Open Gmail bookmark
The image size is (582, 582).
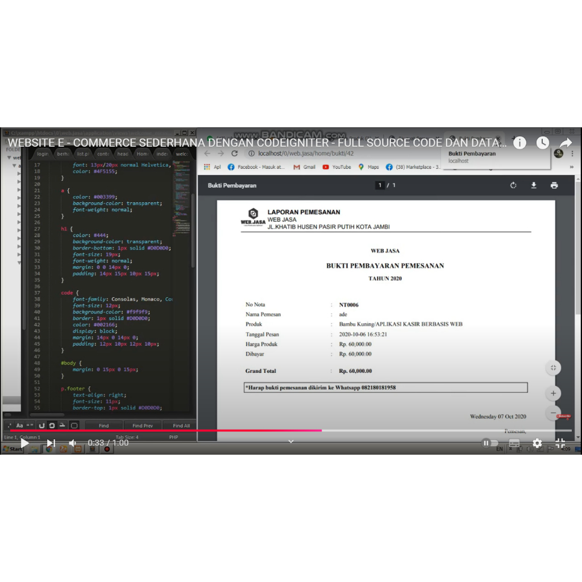(x=305, y=167)
